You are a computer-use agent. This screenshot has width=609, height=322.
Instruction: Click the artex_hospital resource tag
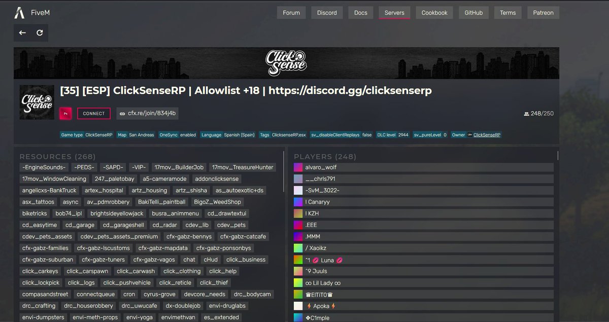coord(104,191)
